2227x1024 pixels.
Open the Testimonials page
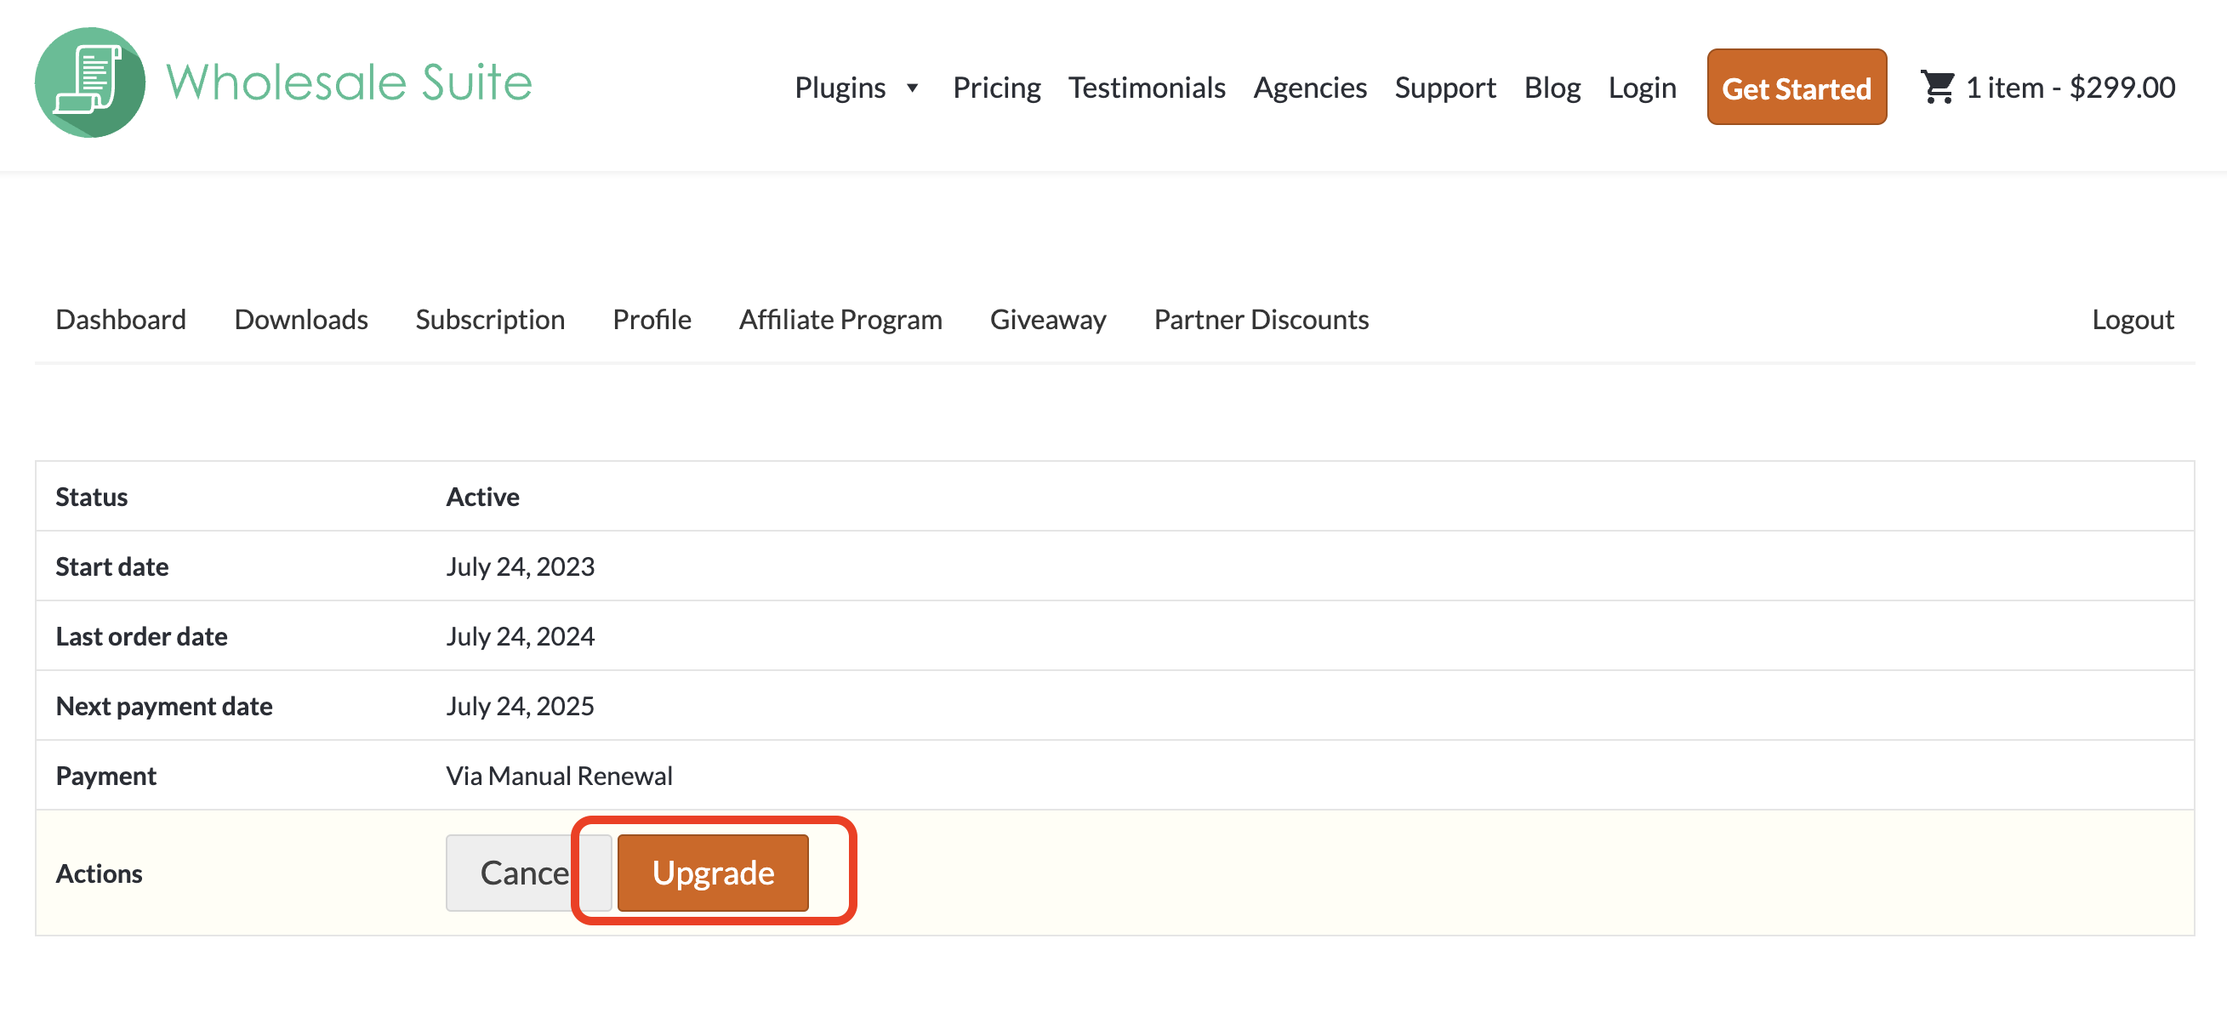[1147, 88]
